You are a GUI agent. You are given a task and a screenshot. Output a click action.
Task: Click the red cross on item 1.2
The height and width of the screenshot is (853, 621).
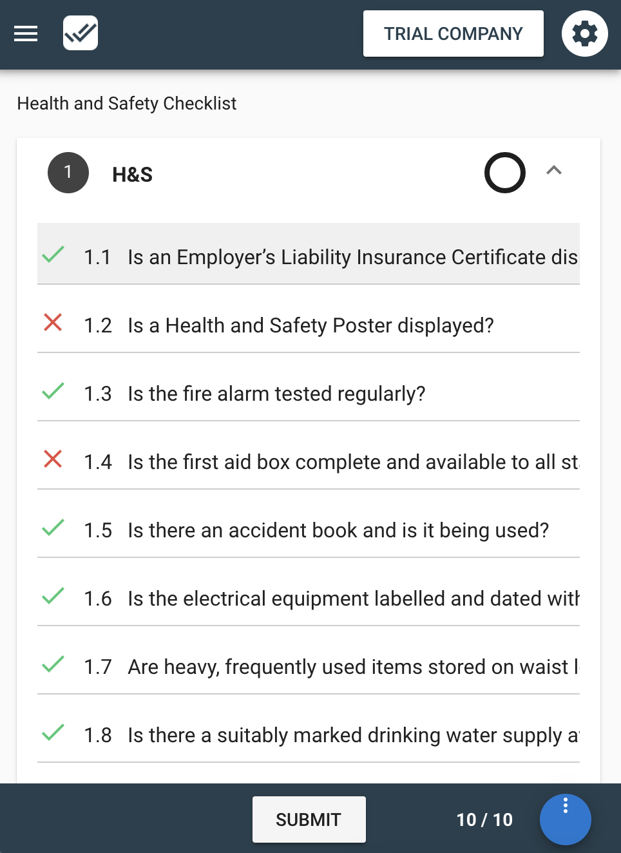pyautogui.click(x=53, y=322)
